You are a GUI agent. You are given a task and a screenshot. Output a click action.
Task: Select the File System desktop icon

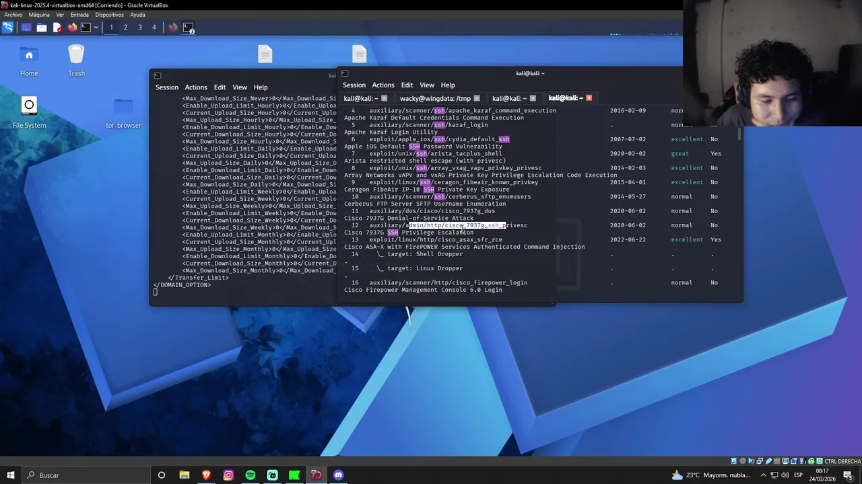[29, 113]
